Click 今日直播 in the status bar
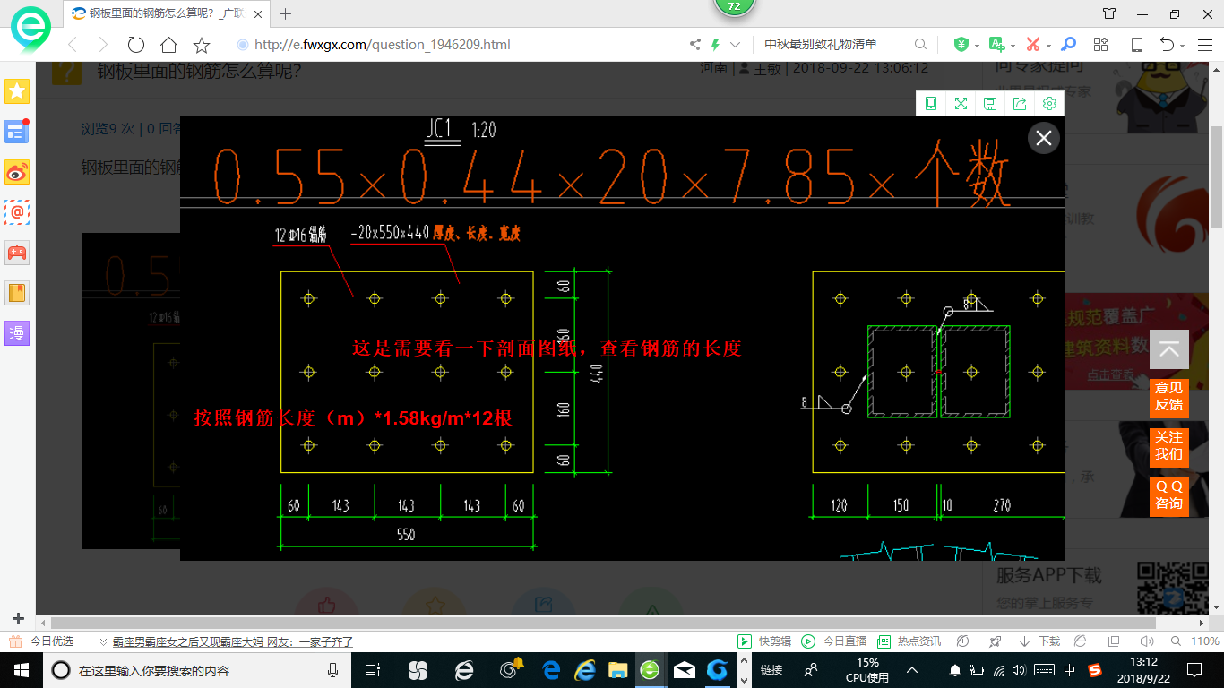 tap(834, 641)
